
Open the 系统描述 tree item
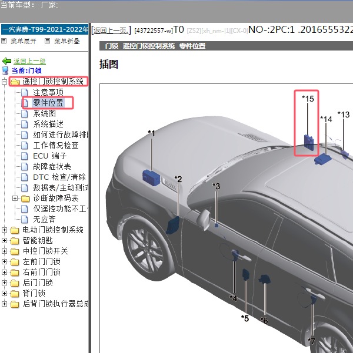(48, 124)
